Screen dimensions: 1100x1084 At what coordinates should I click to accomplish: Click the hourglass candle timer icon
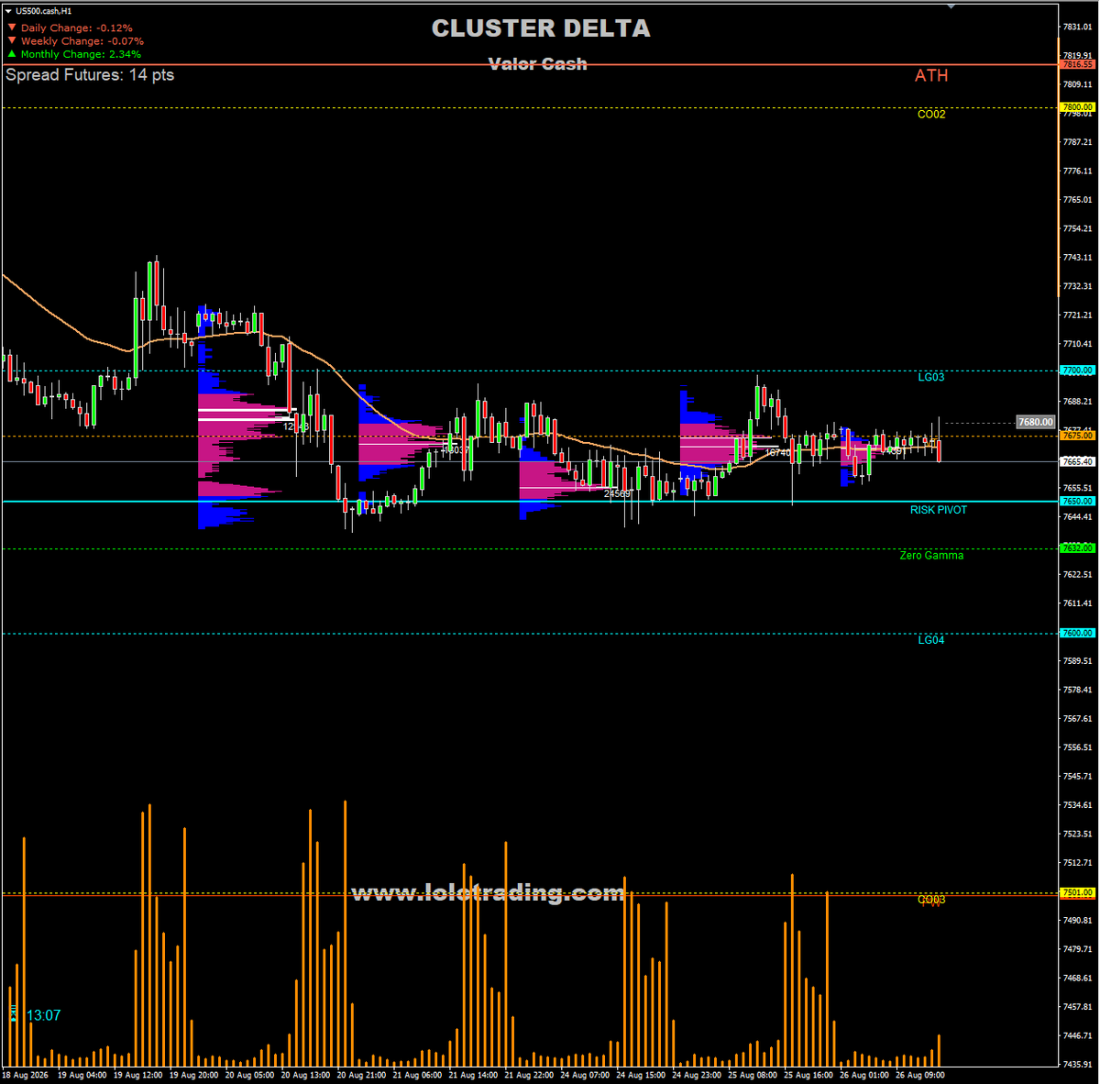(13, 1013)
